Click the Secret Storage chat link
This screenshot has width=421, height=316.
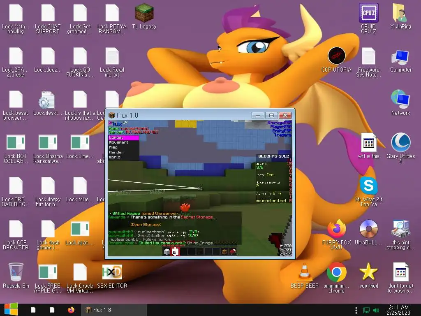coord(197,217)
